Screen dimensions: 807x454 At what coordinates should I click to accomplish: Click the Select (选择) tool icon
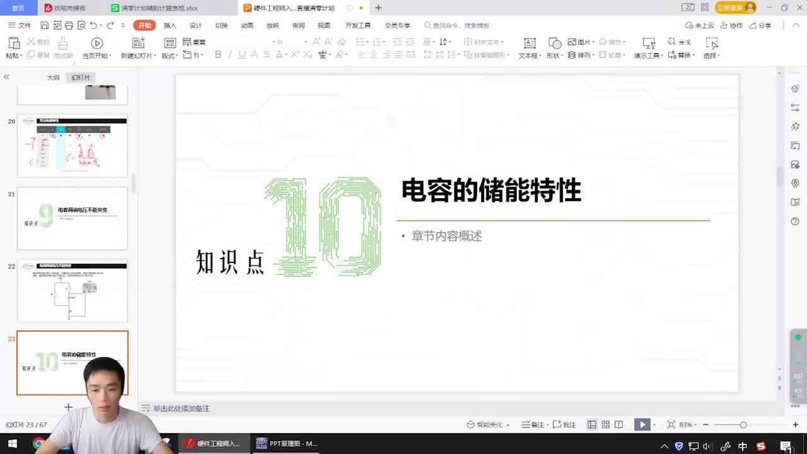pos(712,43)
